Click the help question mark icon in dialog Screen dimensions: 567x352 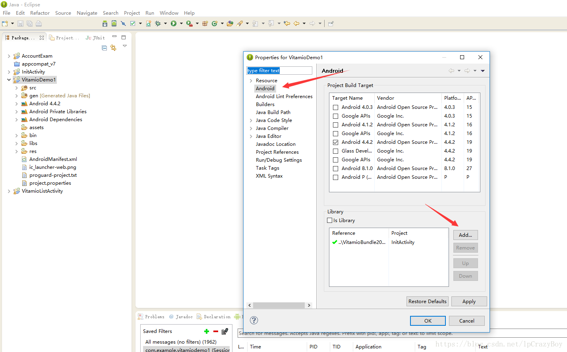(x=254, y=320)
